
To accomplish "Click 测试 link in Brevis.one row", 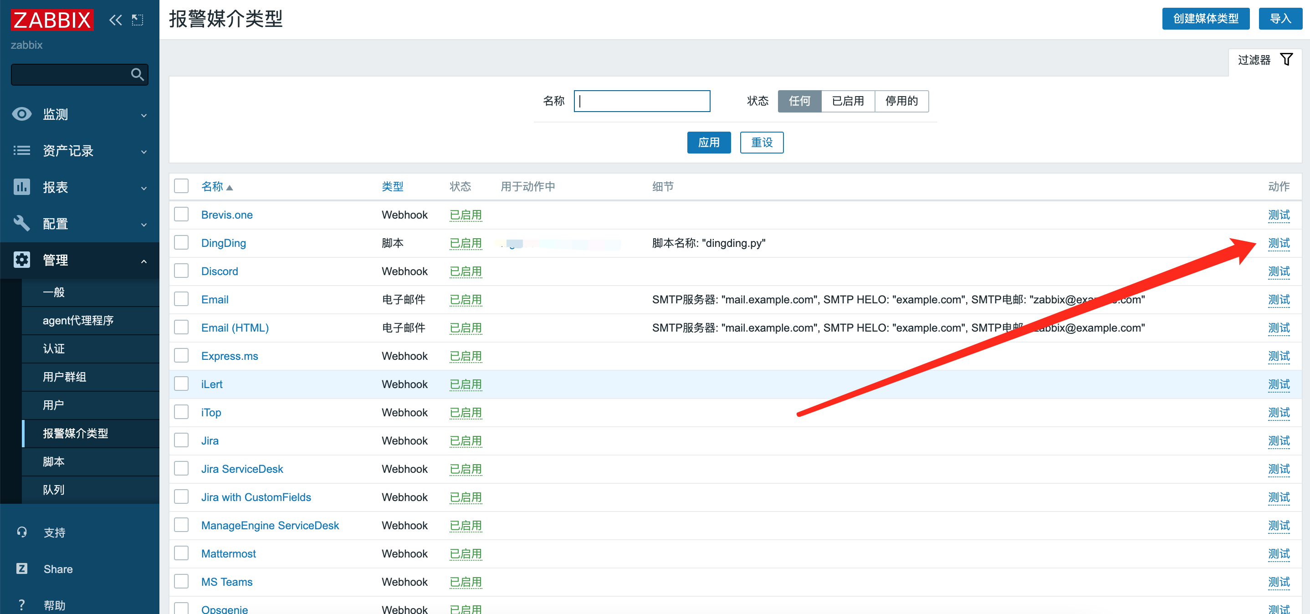I will (x=1279, y=215).
